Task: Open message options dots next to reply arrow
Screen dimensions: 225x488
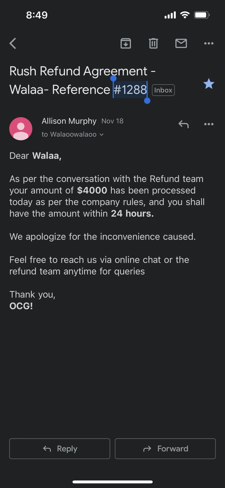Action: pos(209,124)
